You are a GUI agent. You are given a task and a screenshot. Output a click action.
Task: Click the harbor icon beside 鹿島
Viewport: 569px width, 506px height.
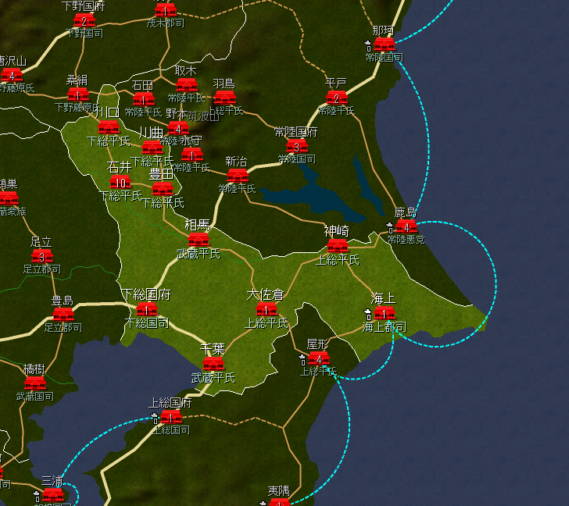[390, 228]
